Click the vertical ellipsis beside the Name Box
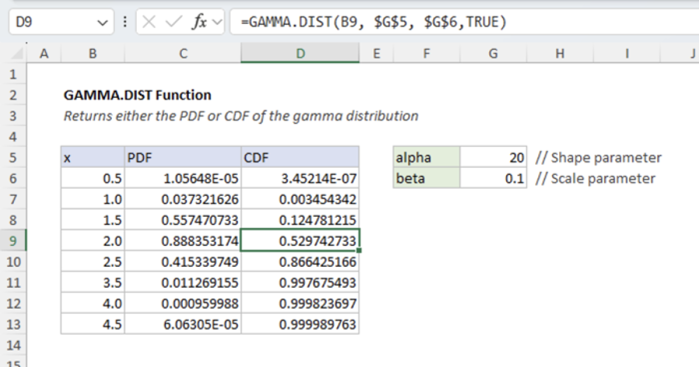Viewport: 699px width, 367px height. pyautogui.click(x=124, y=22)
